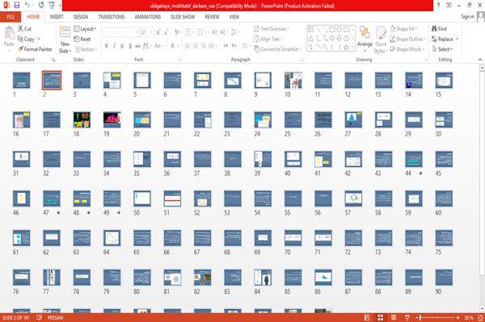Toggle Bold formatting
This screenshot has width=485, height=322.
[106, 46]
